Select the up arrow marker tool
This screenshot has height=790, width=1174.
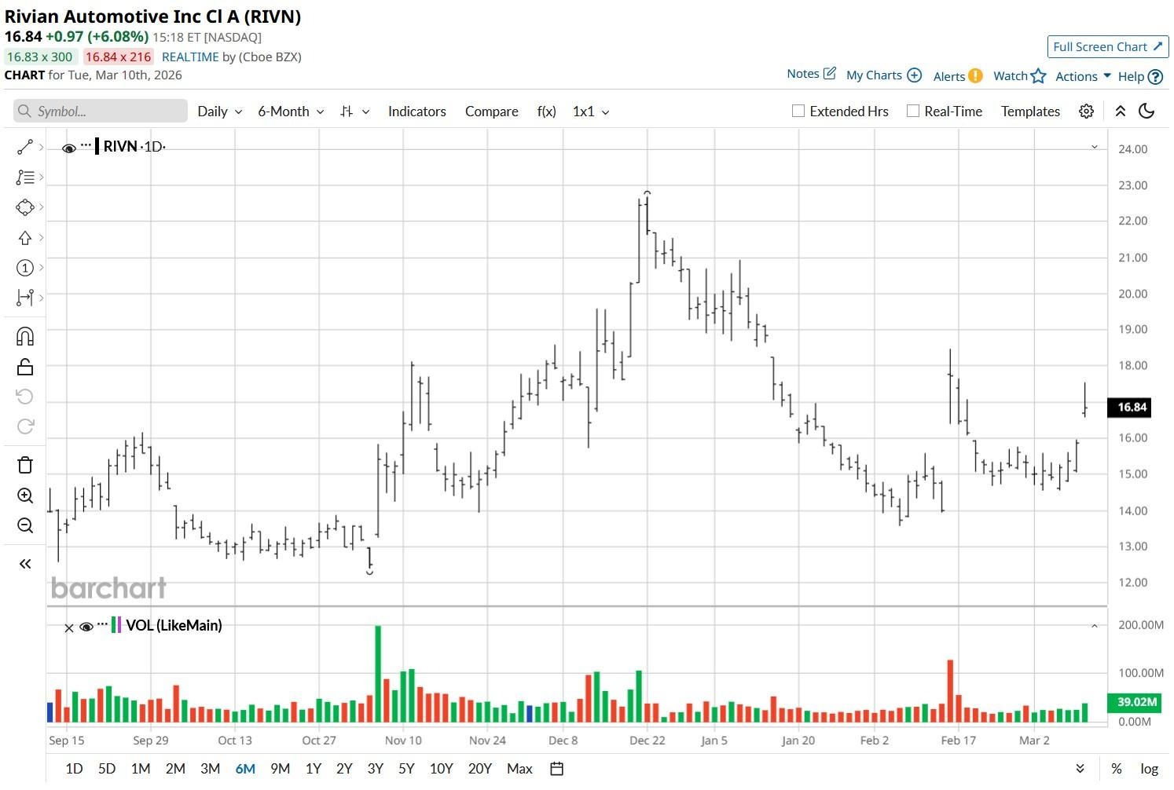point(24,238)
